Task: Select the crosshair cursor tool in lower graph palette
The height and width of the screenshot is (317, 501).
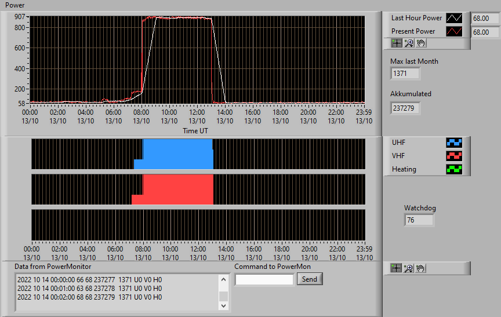Action: [396, 268]
